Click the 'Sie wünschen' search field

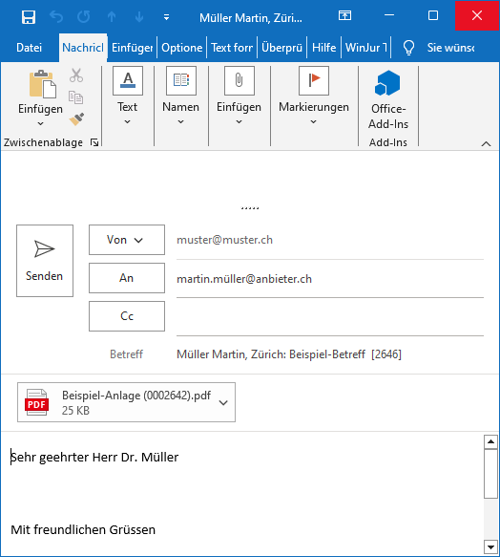pyautogui.click(x=450, y=48)
